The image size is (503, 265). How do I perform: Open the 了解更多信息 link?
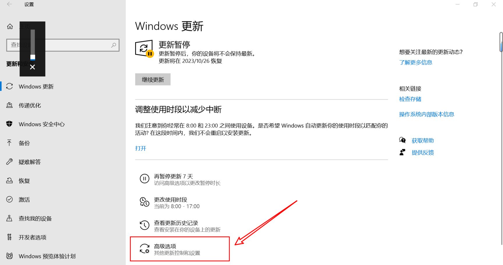416,62
